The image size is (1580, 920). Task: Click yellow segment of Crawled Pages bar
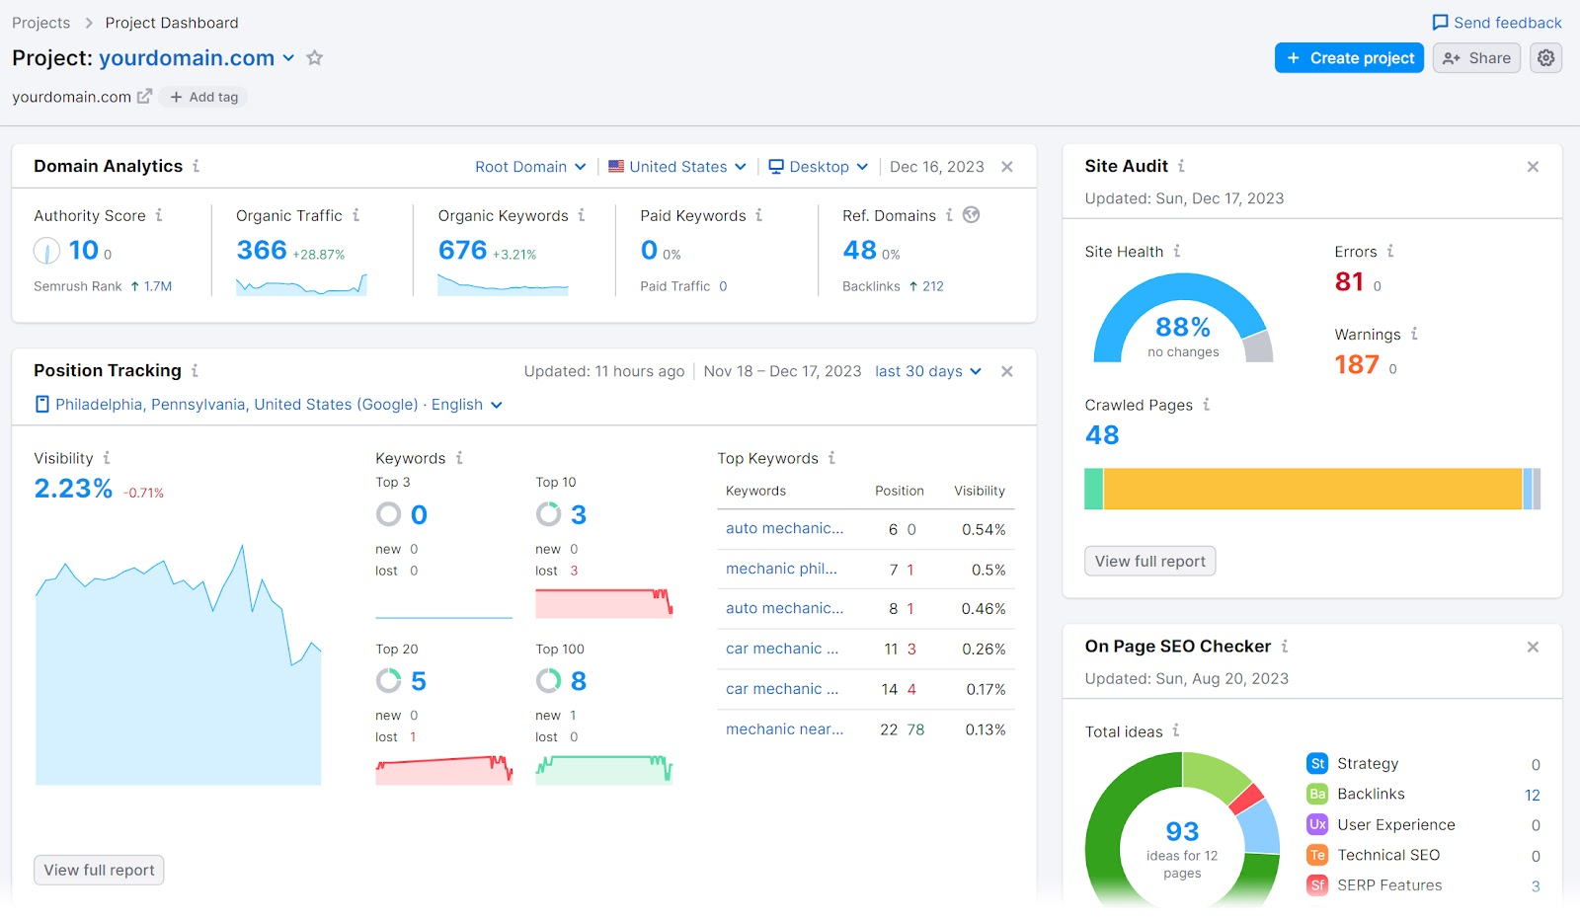coord(1311,490)
